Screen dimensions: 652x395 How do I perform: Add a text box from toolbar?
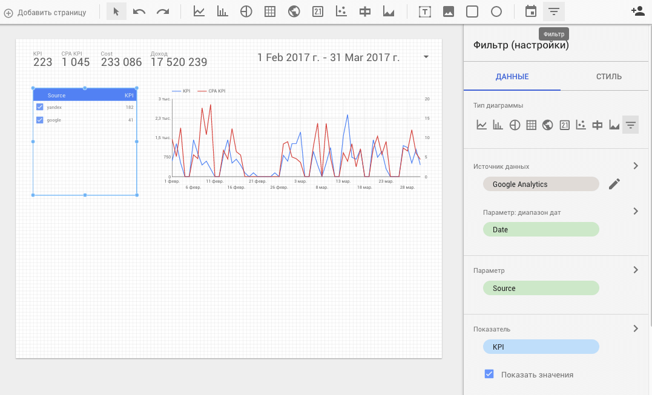(x=425, y=12)
